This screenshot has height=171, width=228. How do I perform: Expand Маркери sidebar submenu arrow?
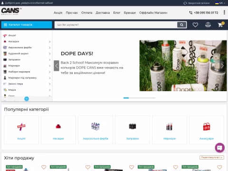coord(49,66)
